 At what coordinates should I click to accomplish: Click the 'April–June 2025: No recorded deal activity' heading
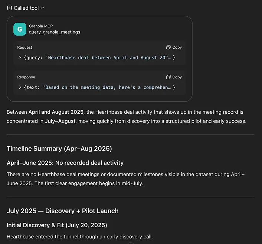pos(65,163)
